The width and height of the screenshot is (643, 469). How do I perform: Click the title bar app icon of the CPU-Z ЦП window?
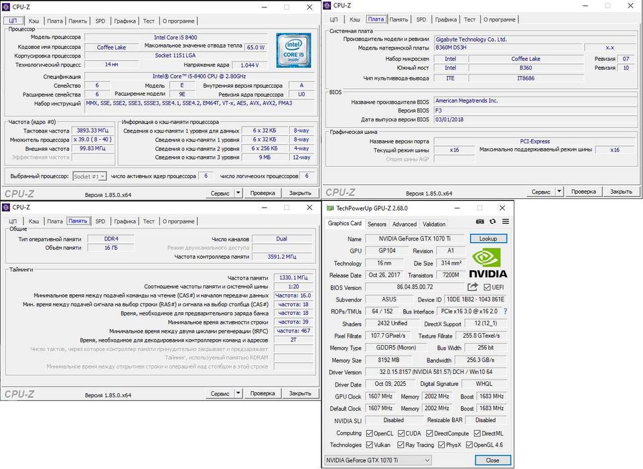[x=6, y=7]
